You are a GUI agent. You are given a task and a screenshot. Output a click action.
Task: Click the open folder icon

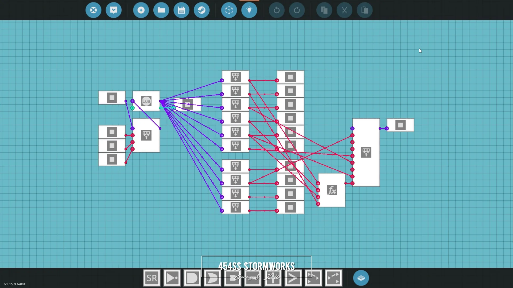tap(161, 10)
